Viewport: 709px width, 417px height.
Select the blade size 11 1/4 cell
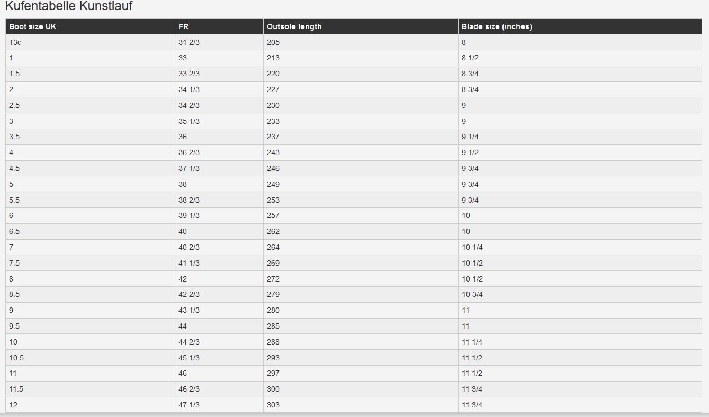(x=472, y=342)
